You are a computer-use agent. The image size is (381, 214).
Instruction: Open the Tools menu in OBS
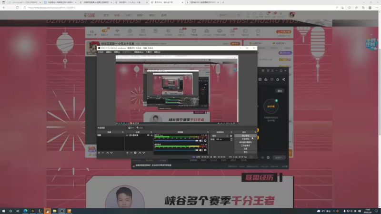[149, 52]
